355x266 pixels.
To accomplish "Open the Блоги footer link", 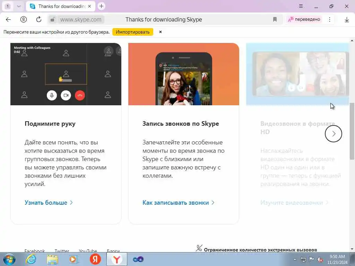I will (x=113, y=251).
